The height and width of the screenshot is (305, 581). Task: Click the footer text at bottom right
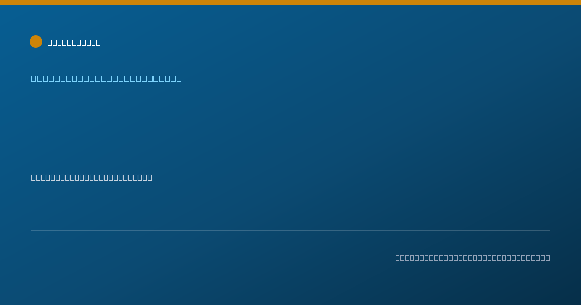tap(473, 258)
